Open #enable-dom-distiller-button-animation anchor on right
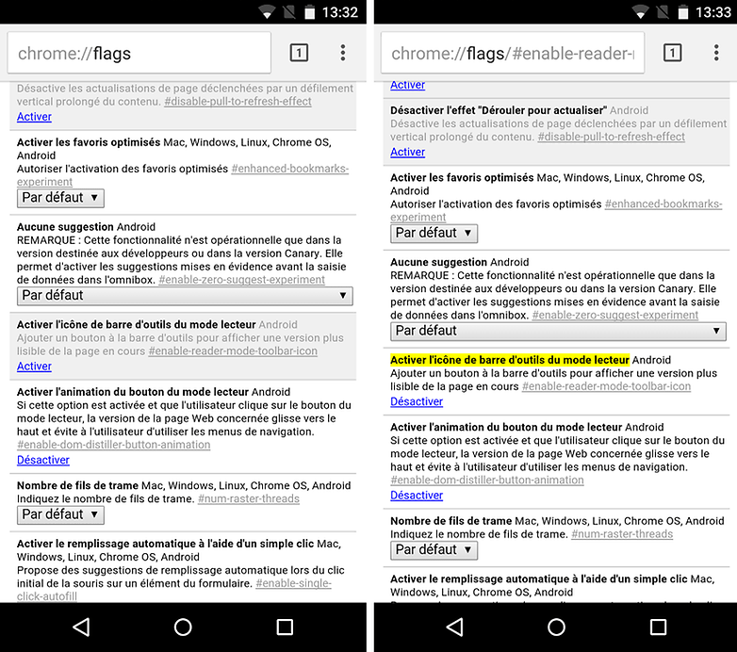Screen dimensions: 737x652 (487, 481)
